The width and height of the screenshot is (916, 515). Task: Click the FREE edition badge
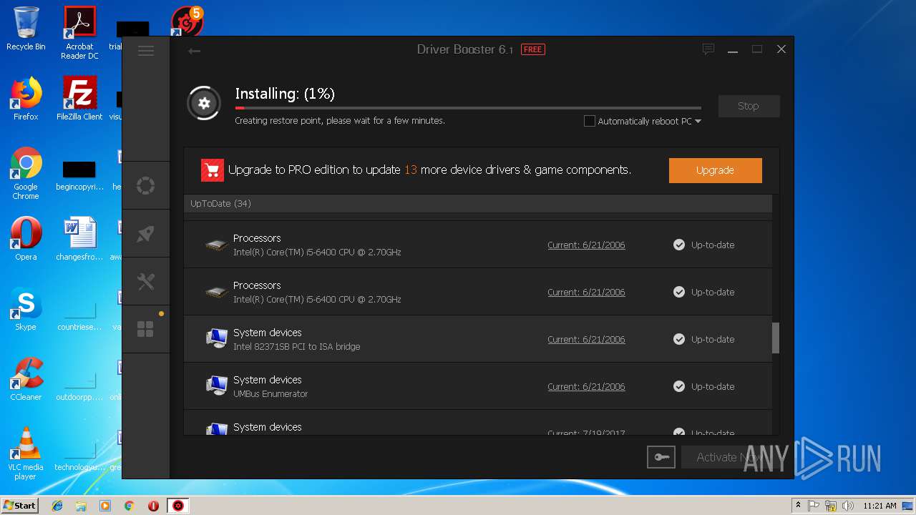tap(532, 49)
